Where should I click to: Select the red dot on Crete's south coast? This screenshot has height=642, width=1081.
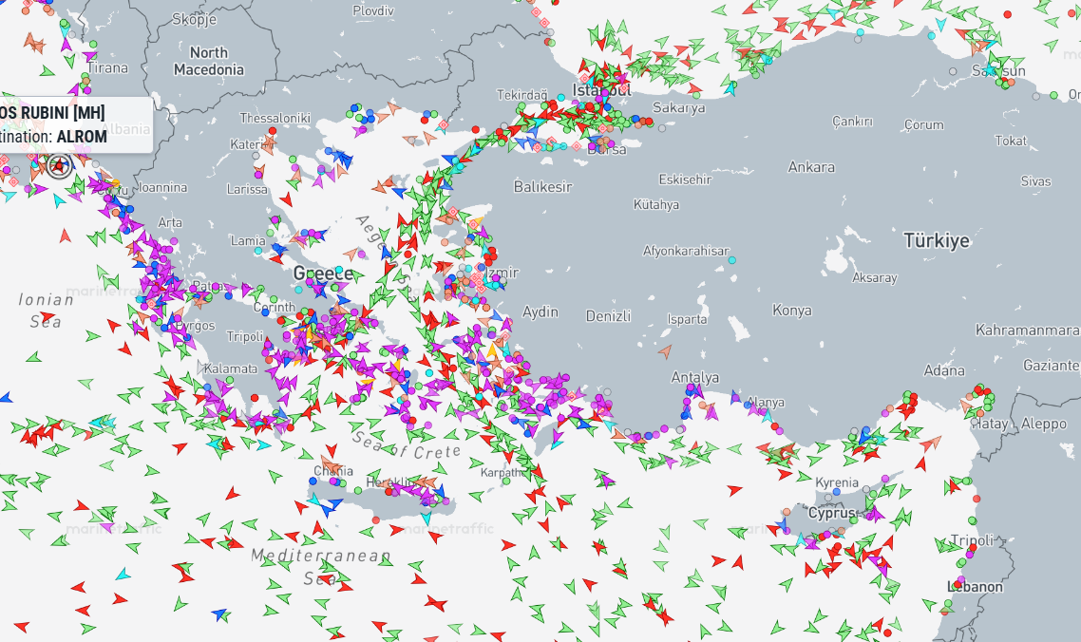point(376,520)
